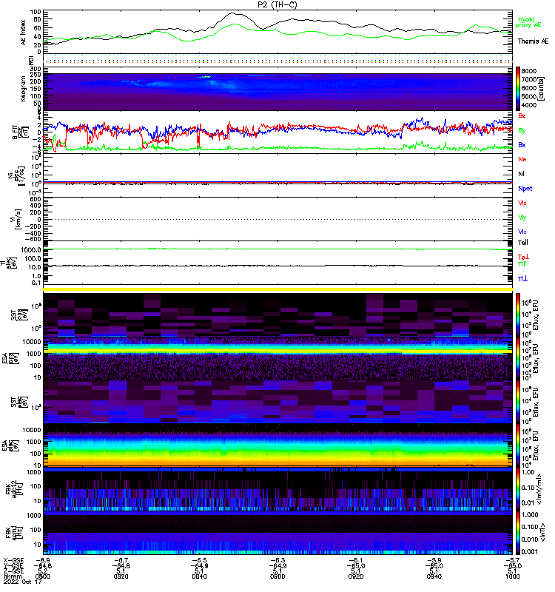This screenshot has height=592, width=555.
Task: Select the Themis AE legend label
Action: 533,41
